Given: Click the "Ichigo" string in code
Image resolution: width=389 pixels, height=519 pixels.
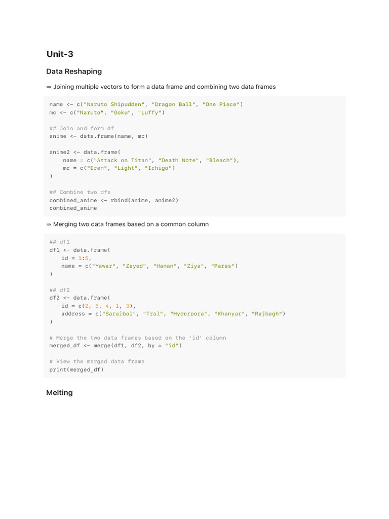Looking at the screenshot, I should point(158,168).
